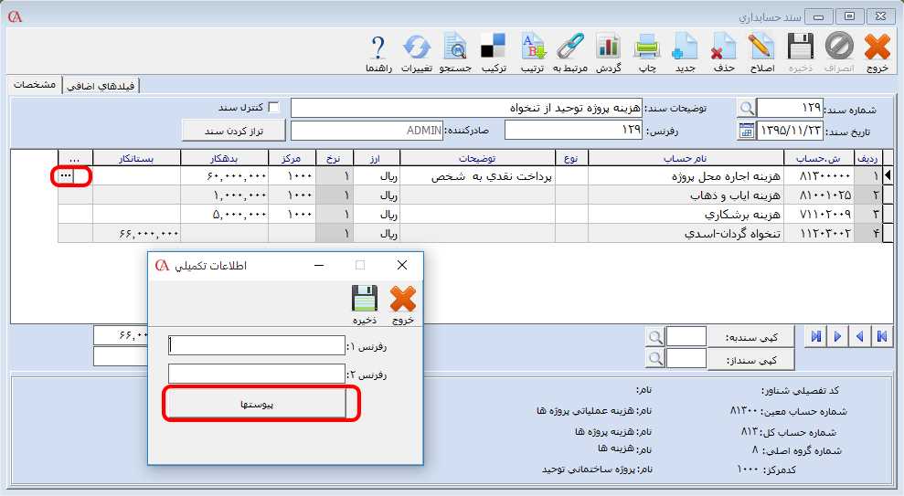
Task: Click the Sort (ترتیب) toolbar icon
Action: 532,49
